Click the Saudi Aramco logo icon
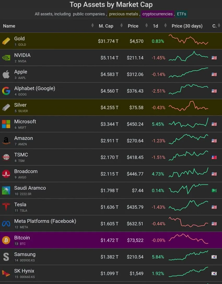 [x=6, y=190]
